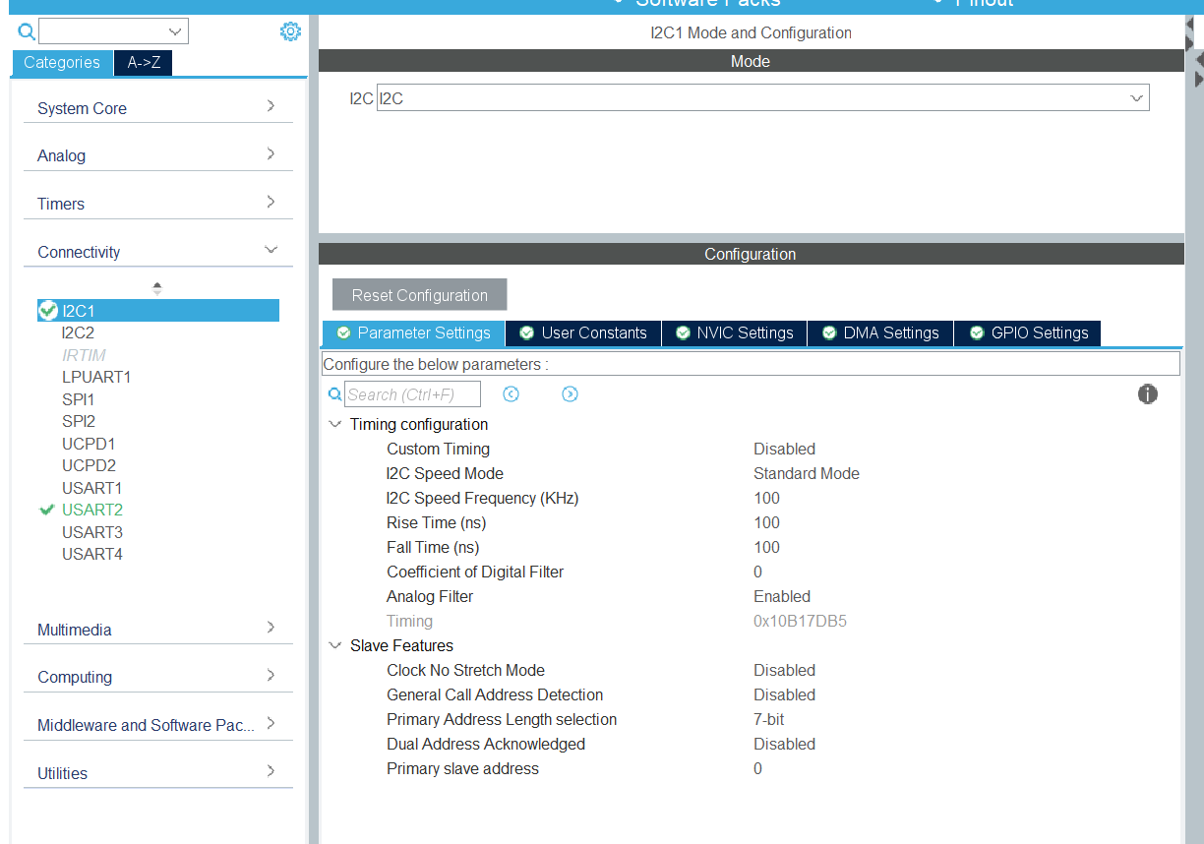Image resolution: width=1204 pixels, height=844 pixels.
Task: Select USART2 in the connectivity list
Action: click(x=92, y=510)
